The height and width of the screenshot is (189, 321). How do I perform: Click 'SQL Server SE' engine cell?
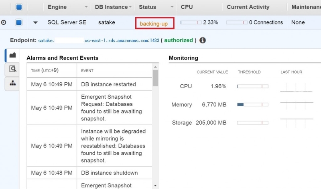tap(67, 22)
